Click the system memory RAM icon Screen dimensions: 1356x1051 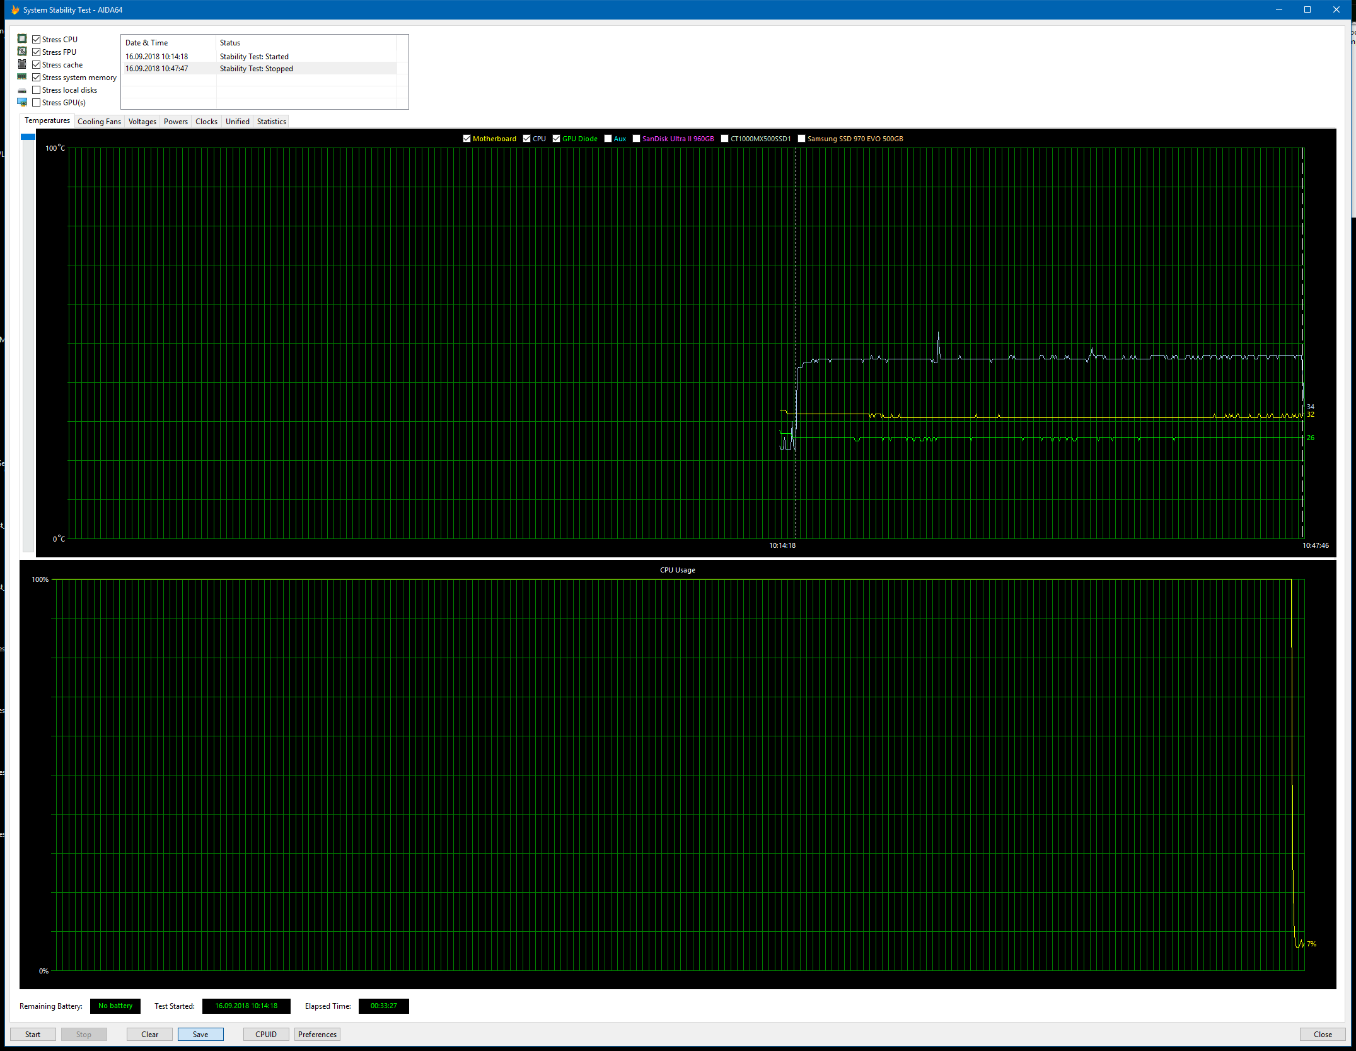pos(22,77)
